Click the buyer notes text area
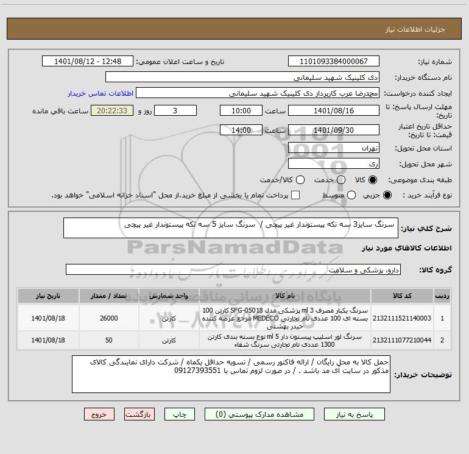Viewport: 469px width, 454px height. coord(231,374)
